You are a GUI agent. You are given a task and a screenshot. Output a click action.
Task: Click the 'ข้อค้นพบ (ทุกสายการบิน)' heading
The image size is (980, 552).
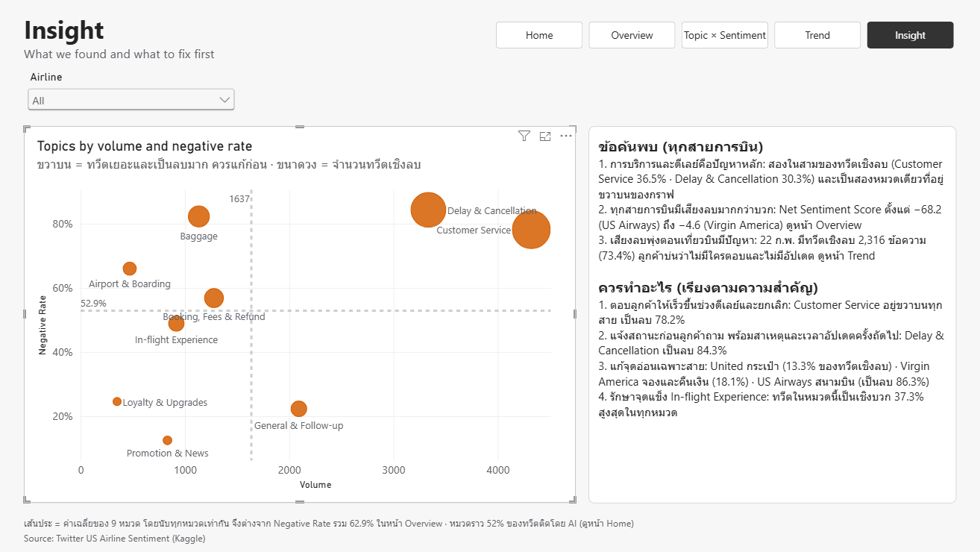click(x=680, y=146)
